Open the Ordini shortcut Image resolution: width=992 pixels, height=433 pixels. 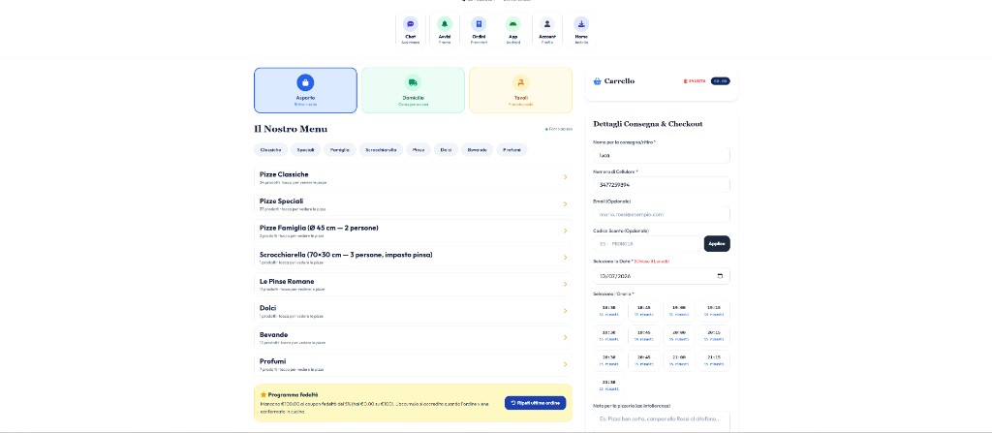[x=479, y=30]
